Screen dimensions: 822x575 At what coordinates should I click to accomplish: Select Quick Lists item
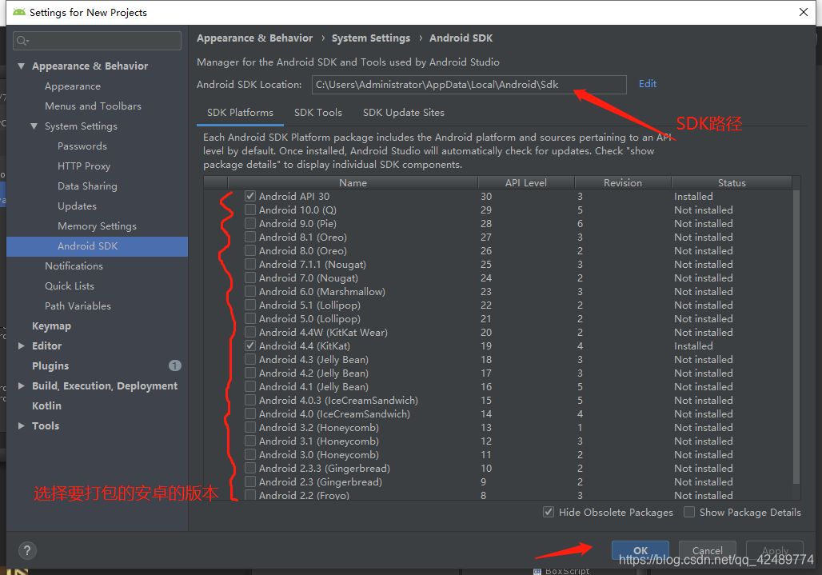coord(70,286)
